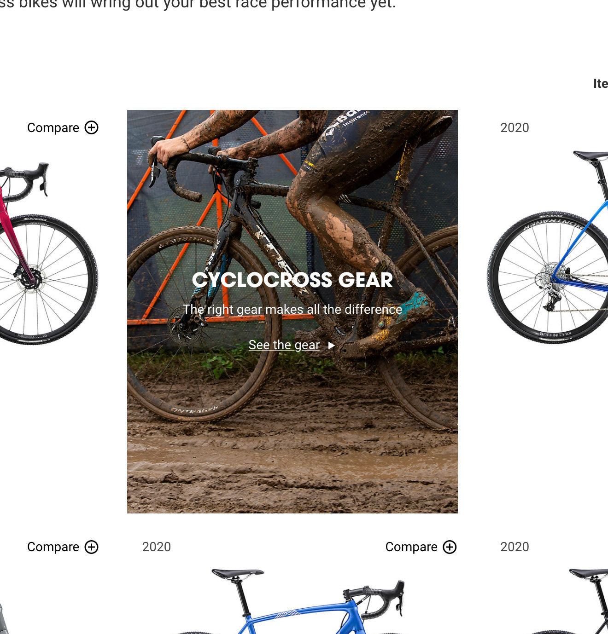
Task: Toggle the bottom-left Compare label
Action: 53,547
